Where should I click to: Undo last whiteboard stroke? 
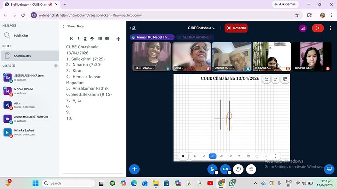[266, 79]
